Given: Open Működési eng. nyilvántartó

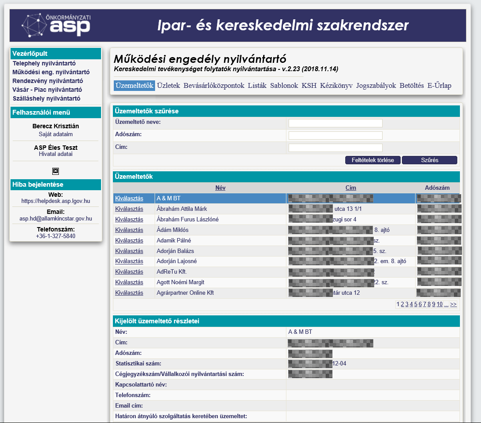Looking at the screenshot, I should click(51, 72).
